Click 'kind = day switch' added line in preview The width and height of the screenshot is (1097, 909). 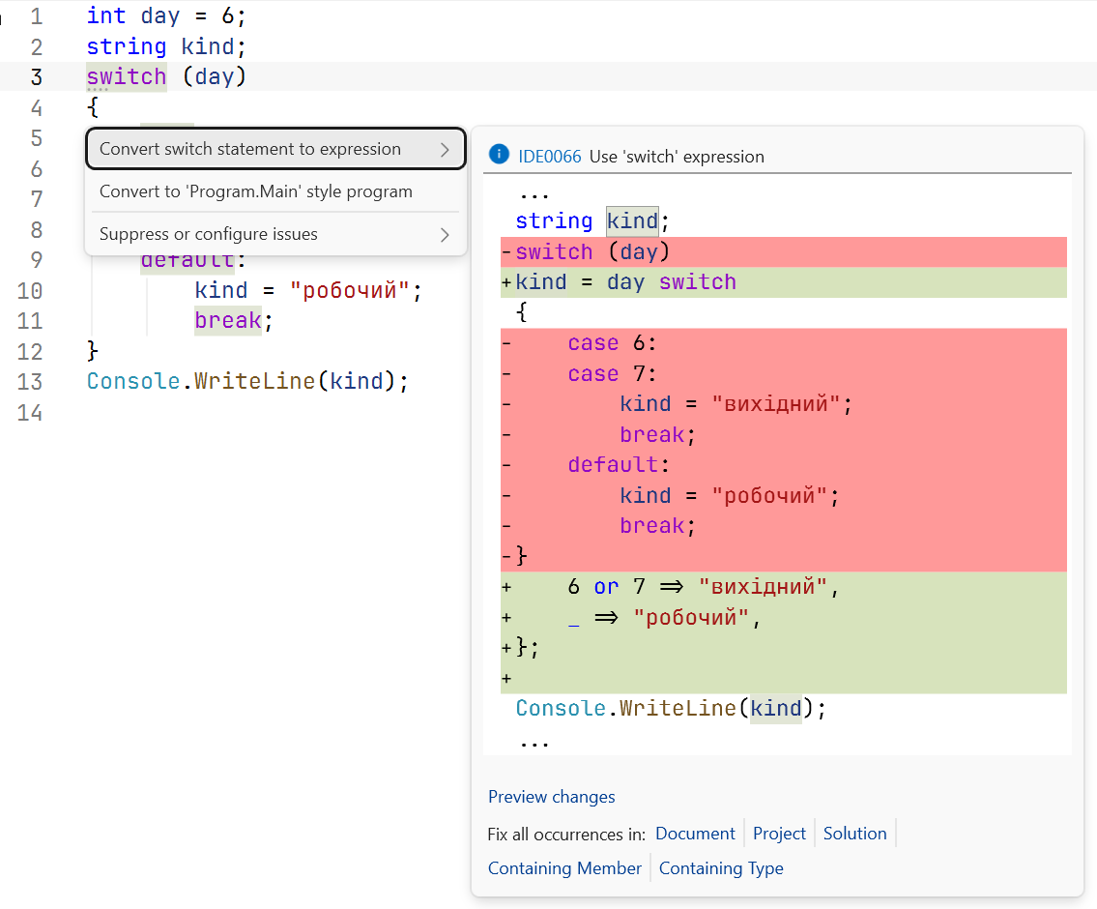(x=784, y=282)
